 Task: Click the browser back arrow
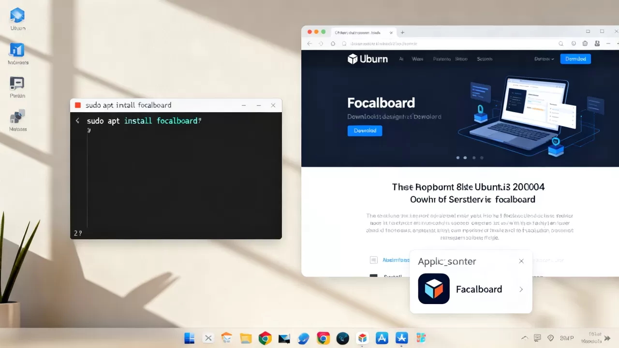309,43
